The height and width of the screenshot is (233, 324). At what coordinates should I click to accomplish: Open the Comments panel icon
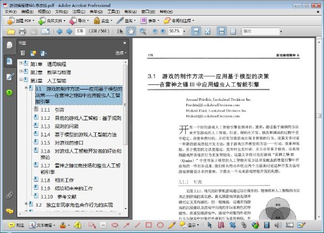tap(10, 211)
